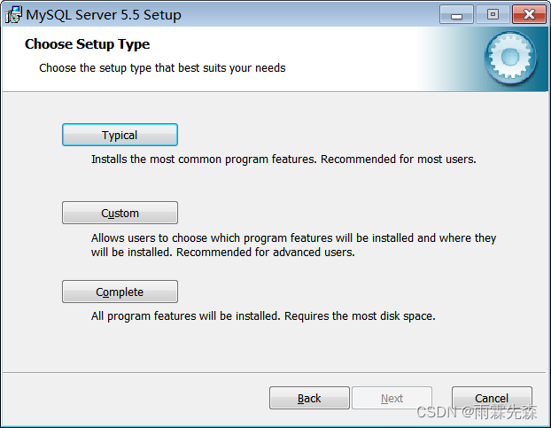Click the gear logo in the header banner
Screen dimensions: 551x428
click(510, 58)
